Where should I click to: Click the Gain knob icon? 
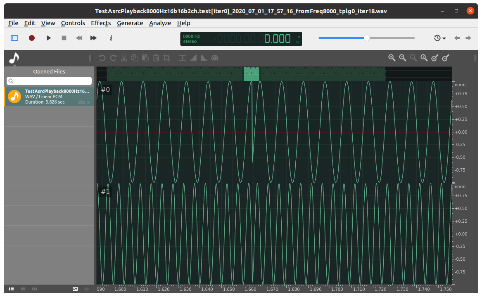(215, 58)
